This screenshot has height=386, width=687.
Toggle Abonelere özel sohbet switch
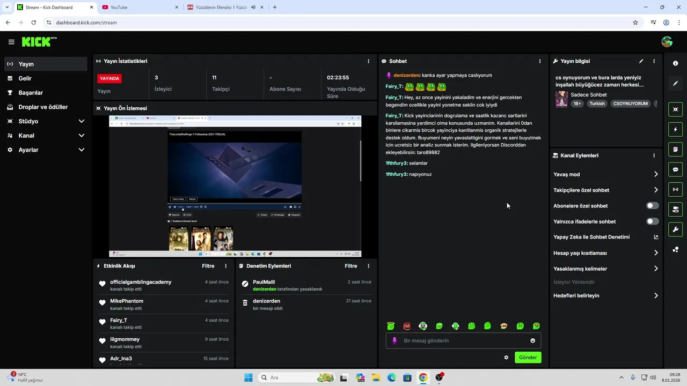pyautogui.click(x=653, y=206)
